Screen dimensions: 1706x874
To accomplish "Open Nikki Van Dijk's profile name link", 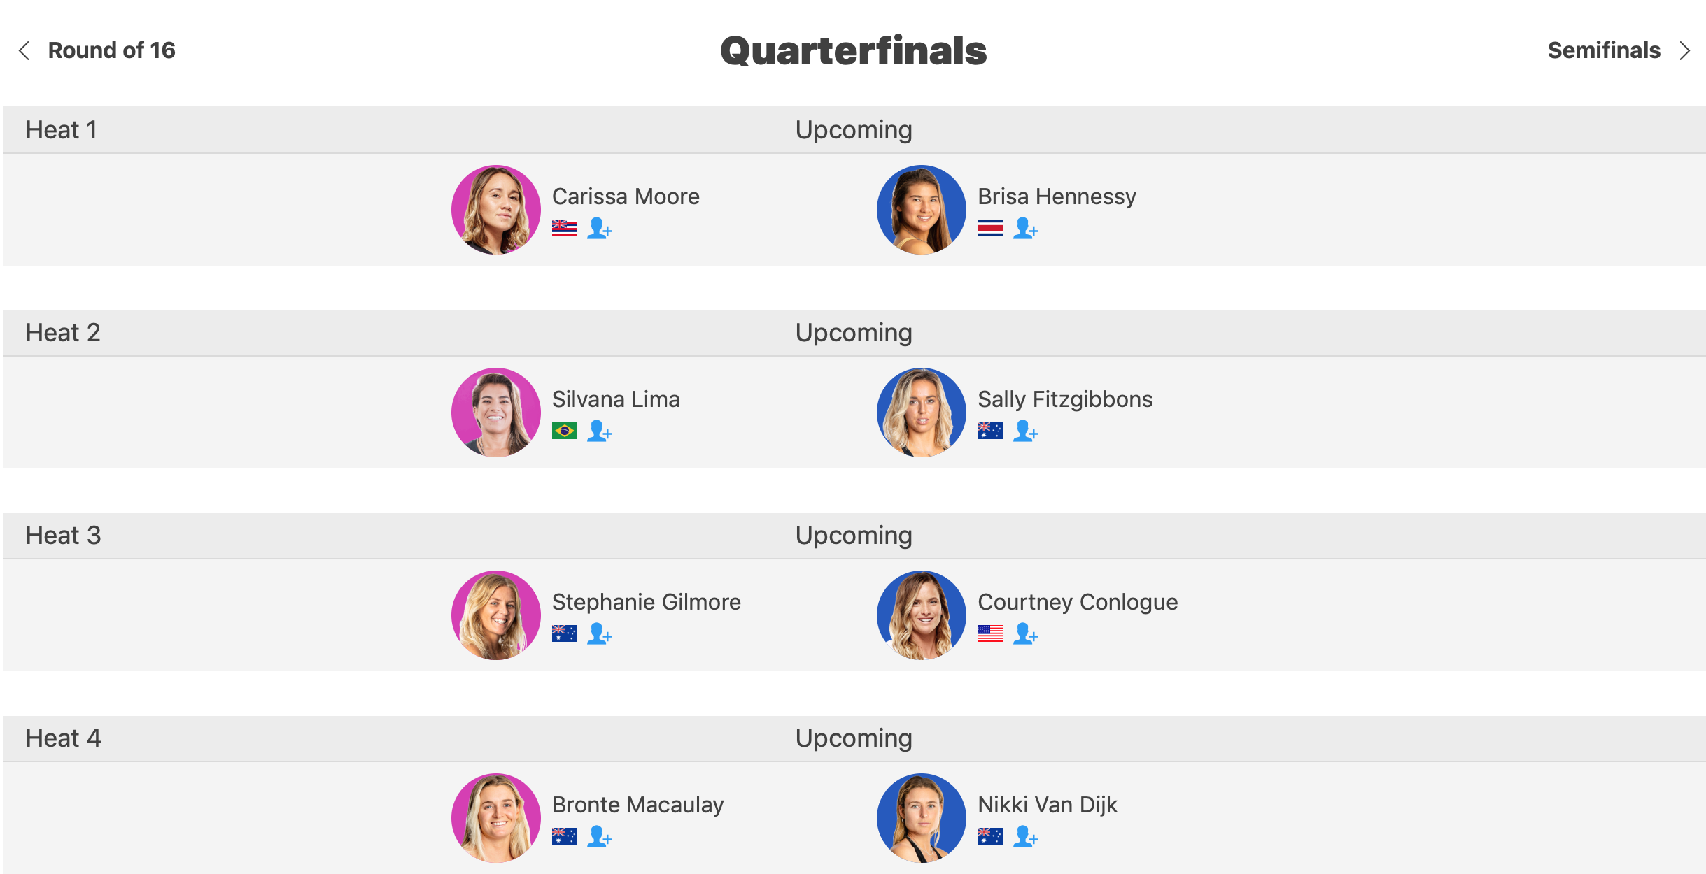I will click(x=1048, y=805).
